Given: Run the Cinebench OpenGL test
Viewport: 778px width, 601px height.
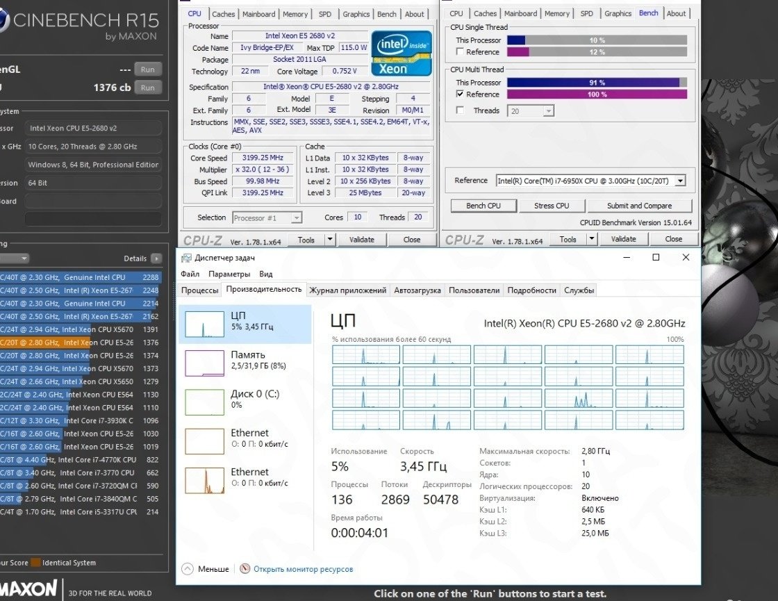Looking at the screenshot, I should pyautogui.click(x=147, y=69).
